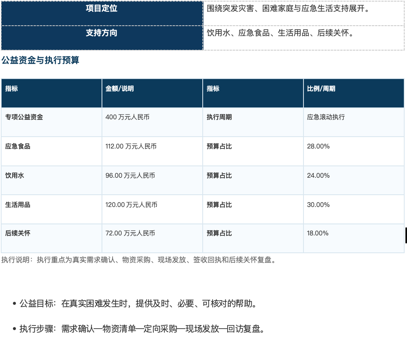Click the 比例/周期 column header

[x=354, y=93]
